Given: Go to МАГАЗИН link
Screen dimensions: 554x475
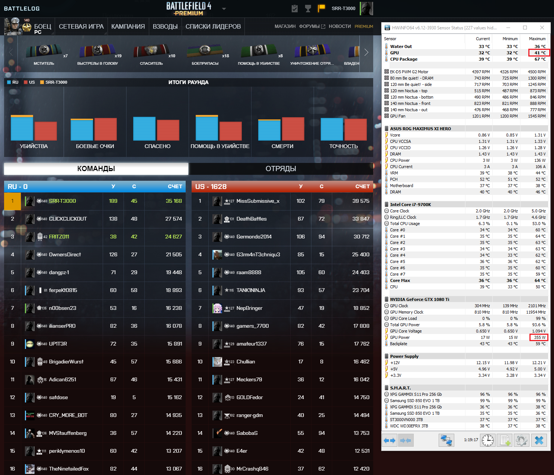Looking at the screenshot, I should click(285, 26).
